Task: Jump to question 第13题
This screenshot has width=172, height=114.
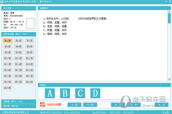Action: (7, 64)
